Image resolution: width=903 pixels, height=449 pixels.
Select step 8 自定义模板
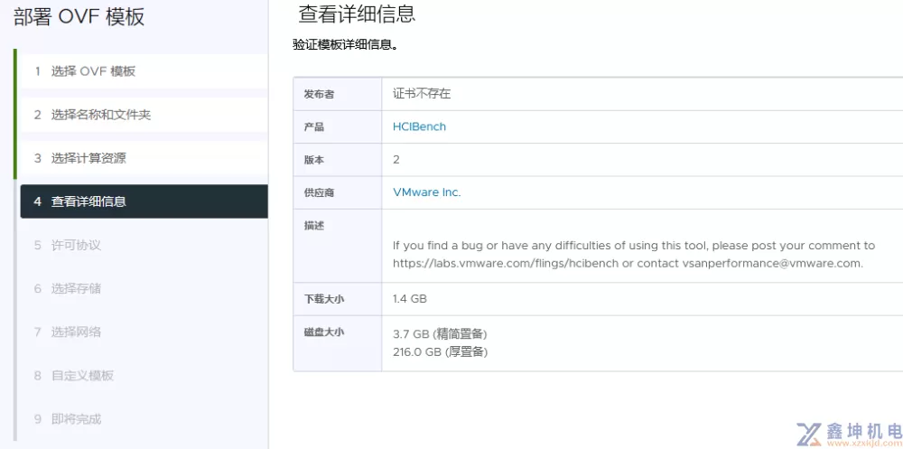tap(144, 375)
